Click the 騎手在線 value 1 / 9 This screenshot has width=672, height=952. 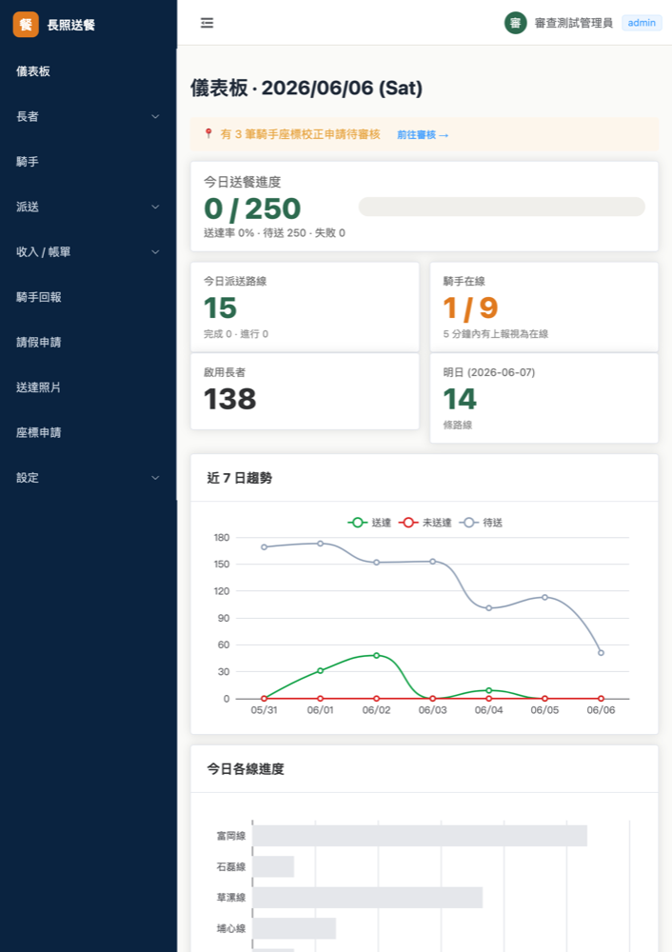(x=470, y=307)
